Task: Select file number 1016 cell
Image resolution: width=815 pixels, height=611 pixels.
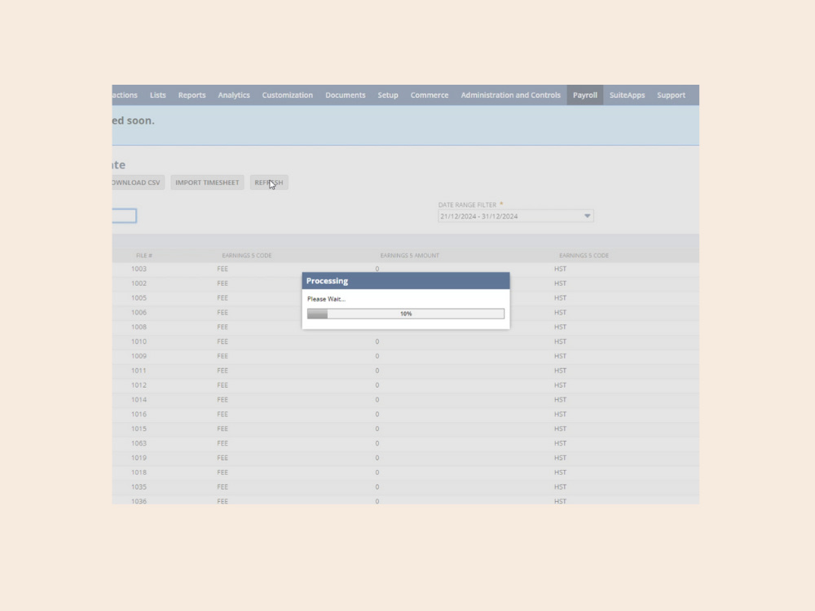Action: 139,414
